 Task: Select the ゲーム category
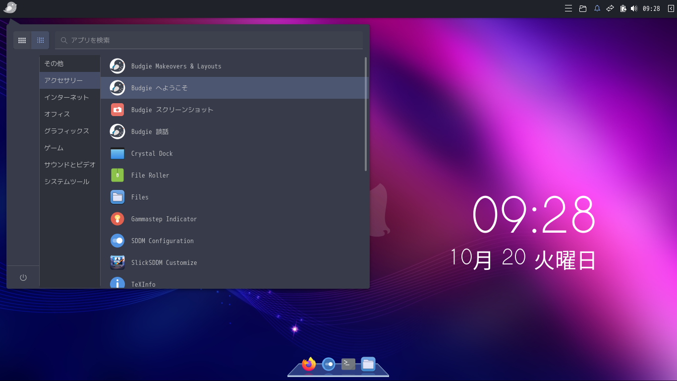[x=70, y=148]
